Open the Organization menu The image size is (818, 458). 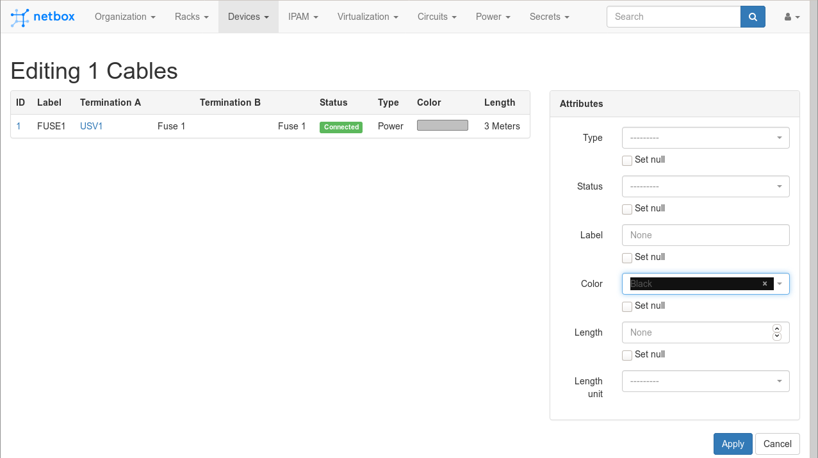tap(125, 17)
